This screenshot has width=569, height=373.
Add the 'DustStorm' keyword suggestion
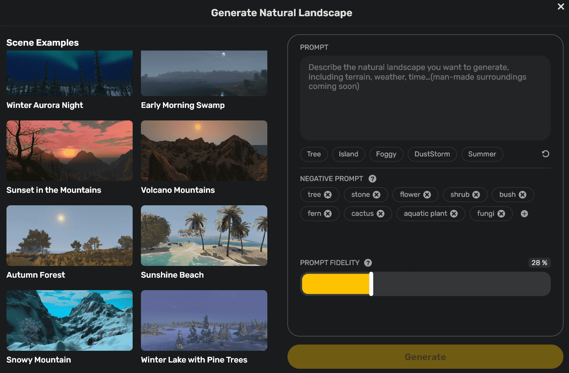click(x=432, y=154)
